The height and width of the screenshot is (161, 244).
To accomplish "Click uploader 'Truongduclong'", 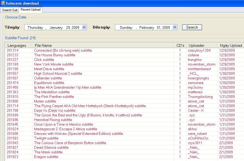I will [200, 97].
